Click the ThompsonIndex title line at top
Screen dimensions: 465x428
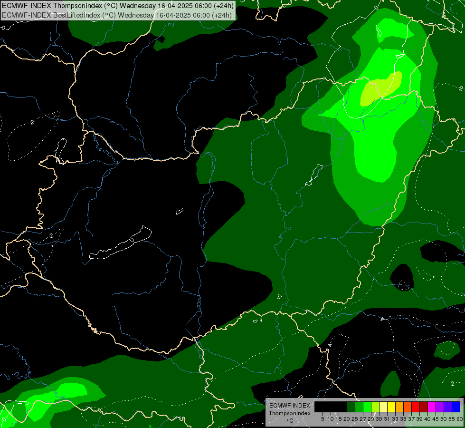pyautogui.click(x=118, y=5)
